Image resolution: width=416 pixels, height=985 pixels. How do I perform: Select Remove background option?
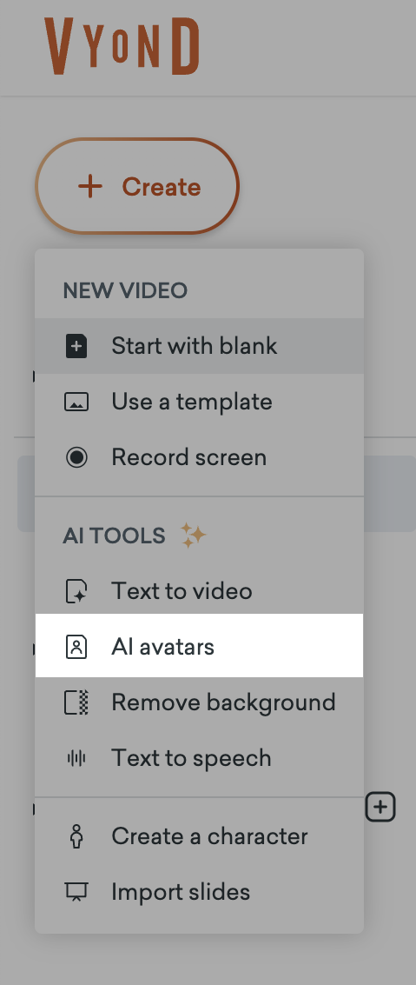[x=200, y=702]
